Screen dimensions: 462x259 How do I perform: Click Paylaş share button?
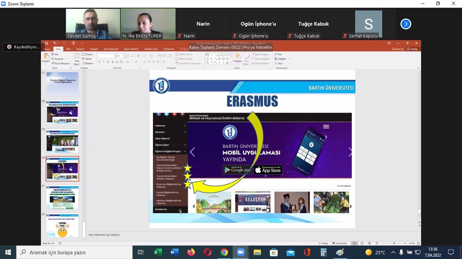tap(412, 49)
